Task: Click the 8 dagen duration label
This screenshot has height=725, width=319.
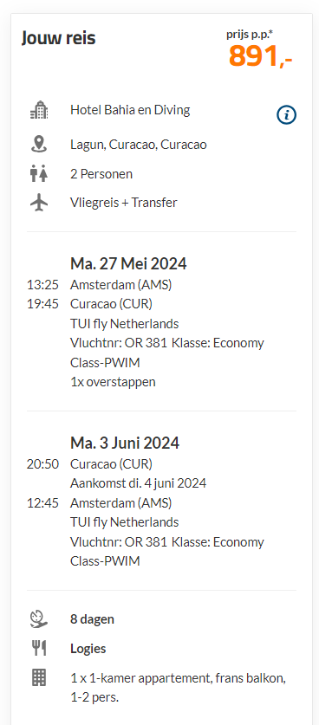Action: point(92,619)
